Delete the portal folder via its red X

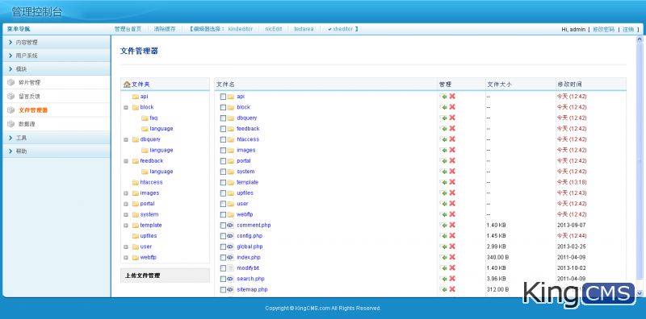point(452,160)
